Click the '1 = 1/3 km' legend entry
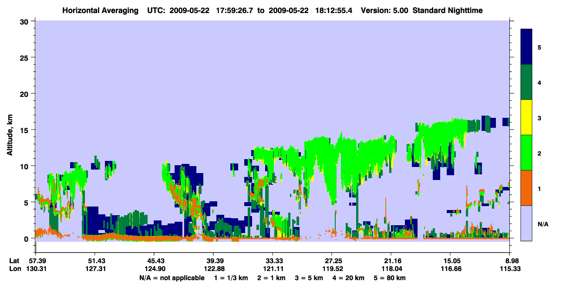The width and height of the screenshot is (566, 290). 230,278
